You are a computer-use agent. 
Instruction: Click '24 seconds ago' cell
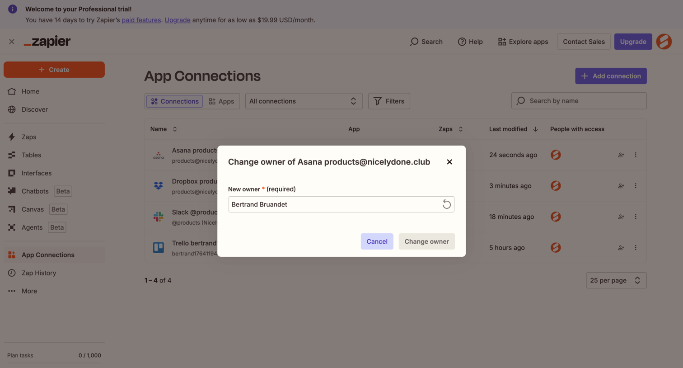click(513, 155)
